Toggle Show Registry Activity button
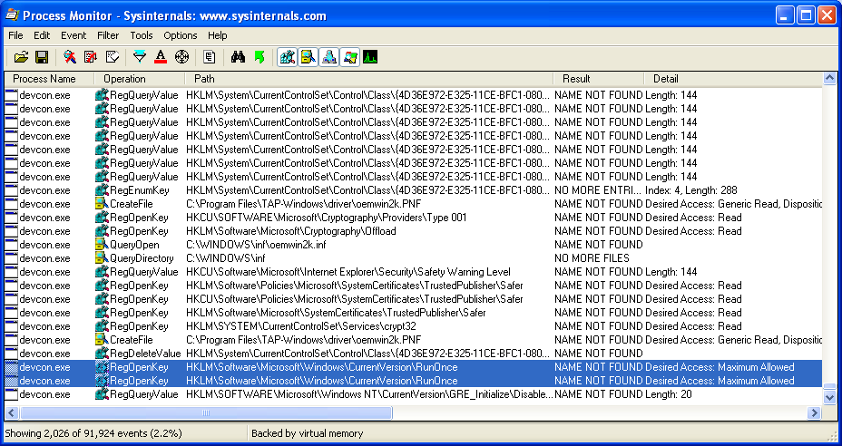The height and width of the screenshot is (446, 842). click(x=288, y=57)
